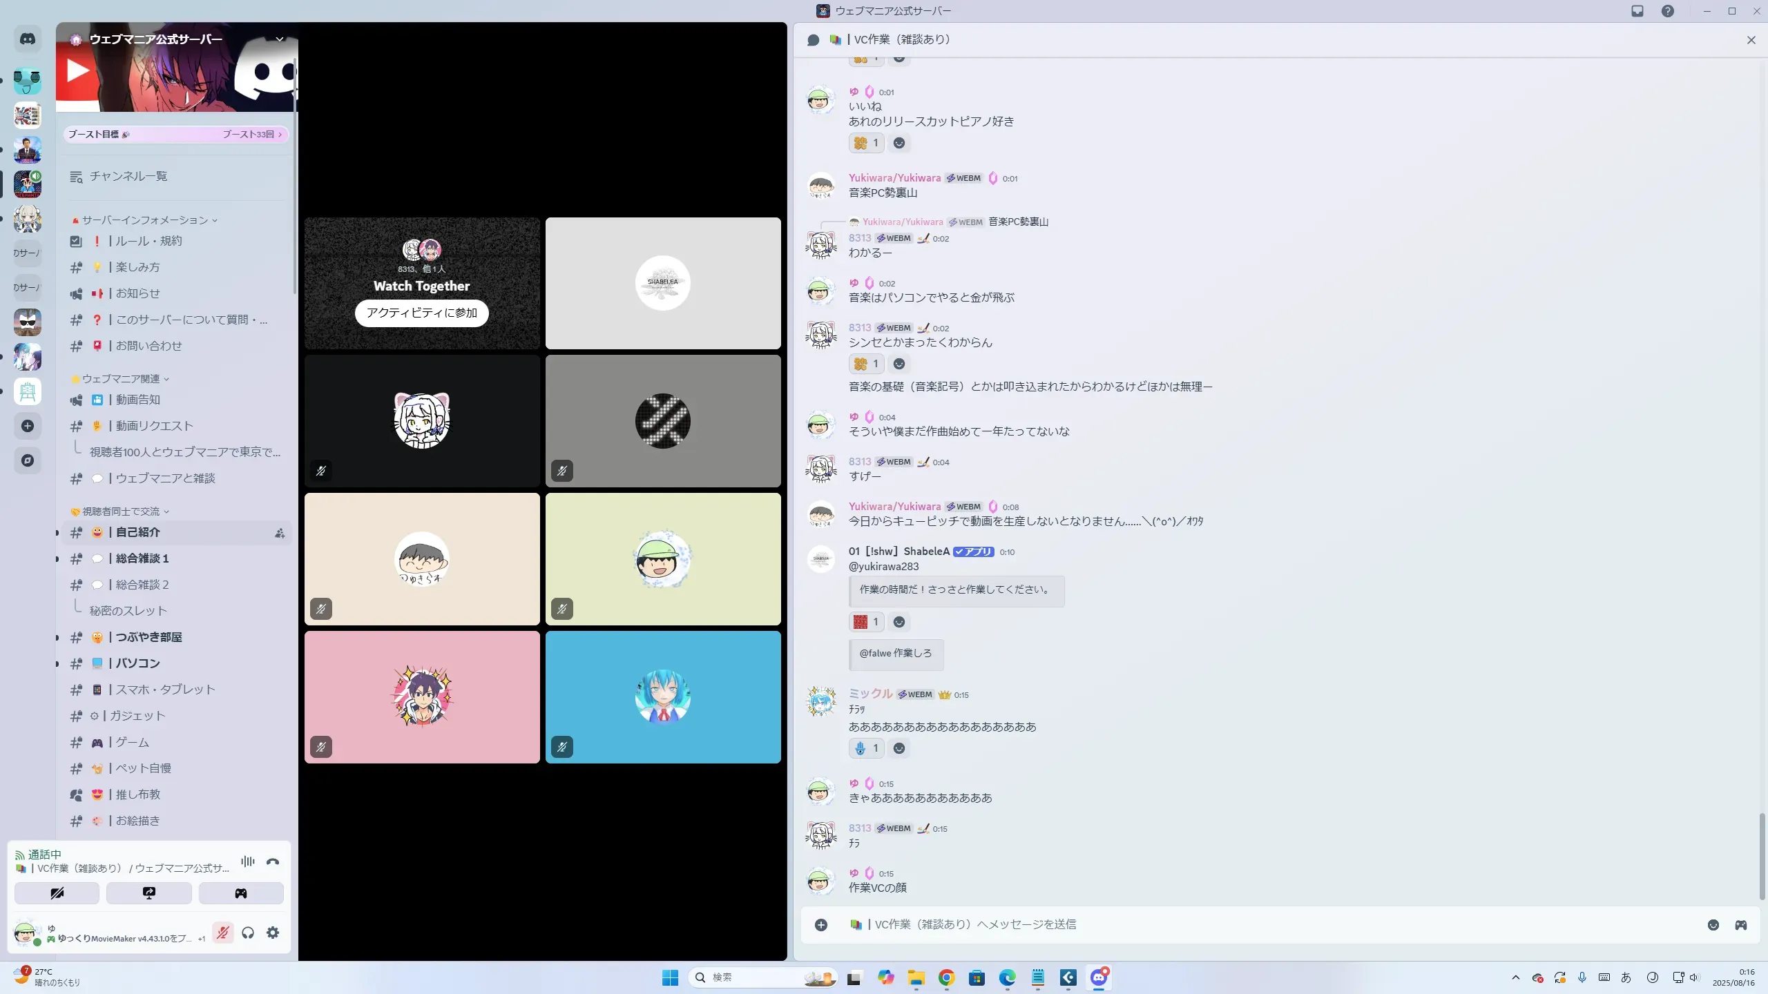1768x994 pixels.
Task: Open noise suppression waveform icon
Action: pyautogui.click(x=247, y=861)
